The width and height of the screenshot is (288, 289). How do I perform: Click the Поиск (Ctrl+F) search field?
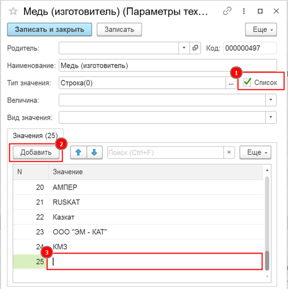point(165,152)
